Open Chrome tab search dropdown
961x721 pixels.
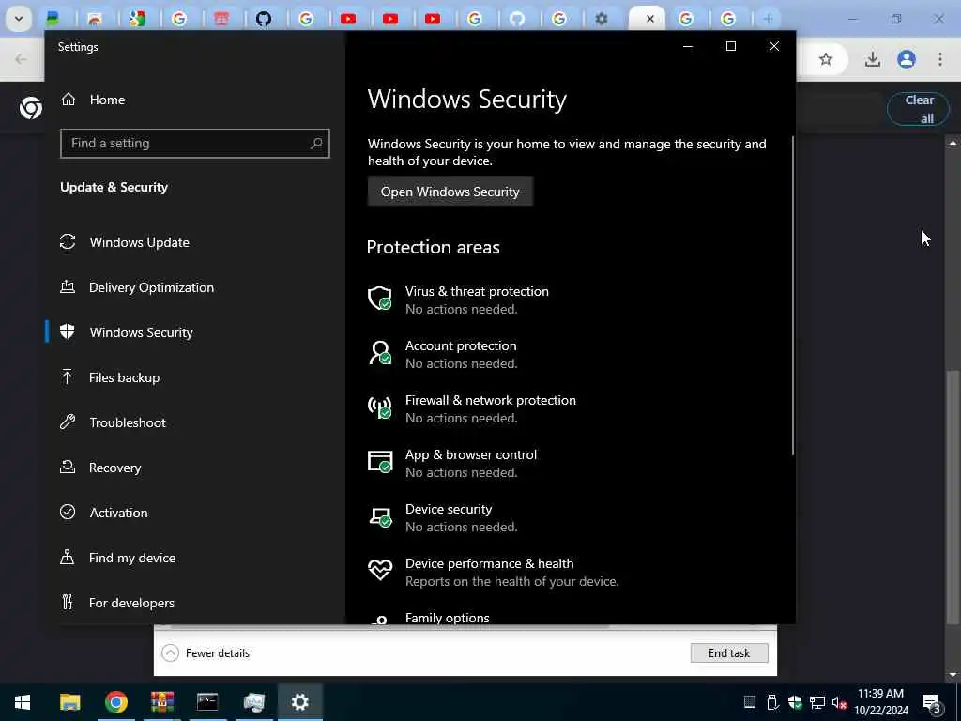19,19
